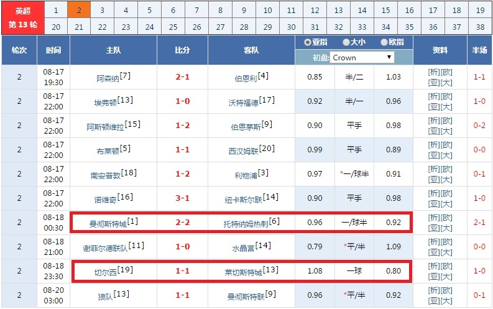Click half-time score 0-2
This screenshot has height=309, width=493.
tap(479, 126)
